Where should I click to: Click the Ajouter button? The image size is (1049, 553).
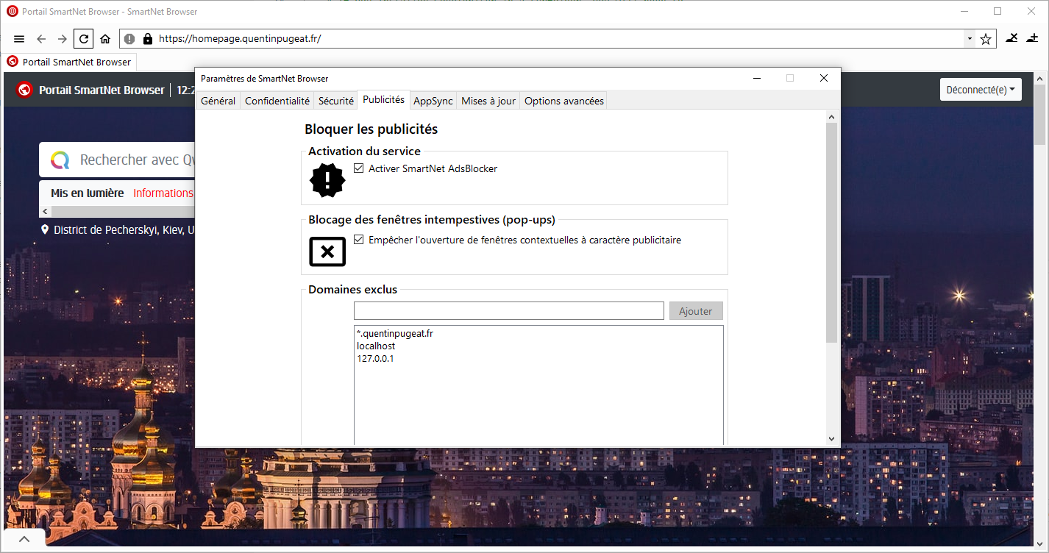click(696, 311)
